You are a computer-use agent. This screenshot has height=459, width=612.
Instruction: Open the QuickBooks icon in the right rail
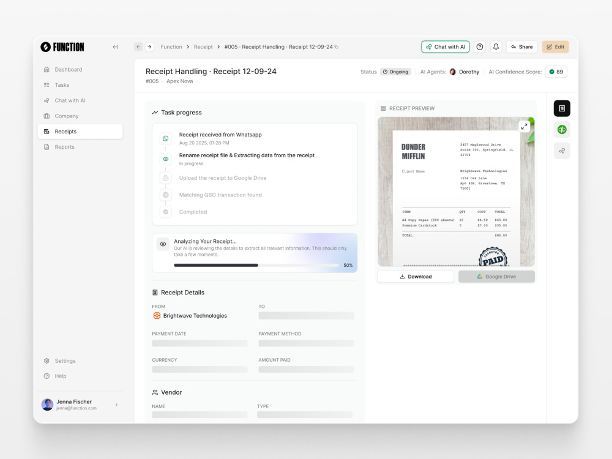pos(562,129)
